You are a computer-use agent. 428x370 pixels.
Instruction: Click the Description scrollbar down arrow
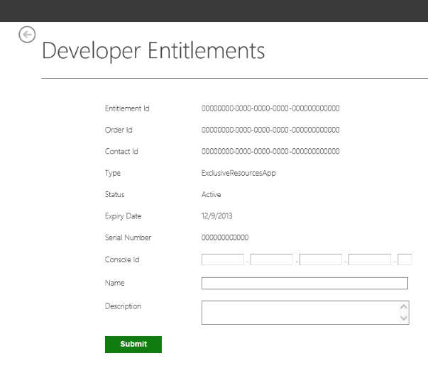(404, 318)
